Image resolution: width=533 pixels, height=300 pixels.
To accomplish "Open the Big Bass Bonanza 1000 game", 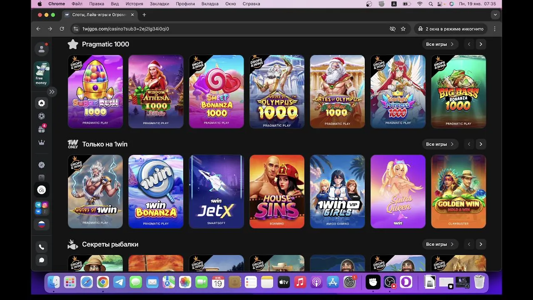I will click(x=458, y=92).
